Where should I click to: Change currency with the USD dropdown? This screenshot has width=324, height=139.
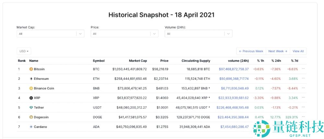(x=24, y=51)
